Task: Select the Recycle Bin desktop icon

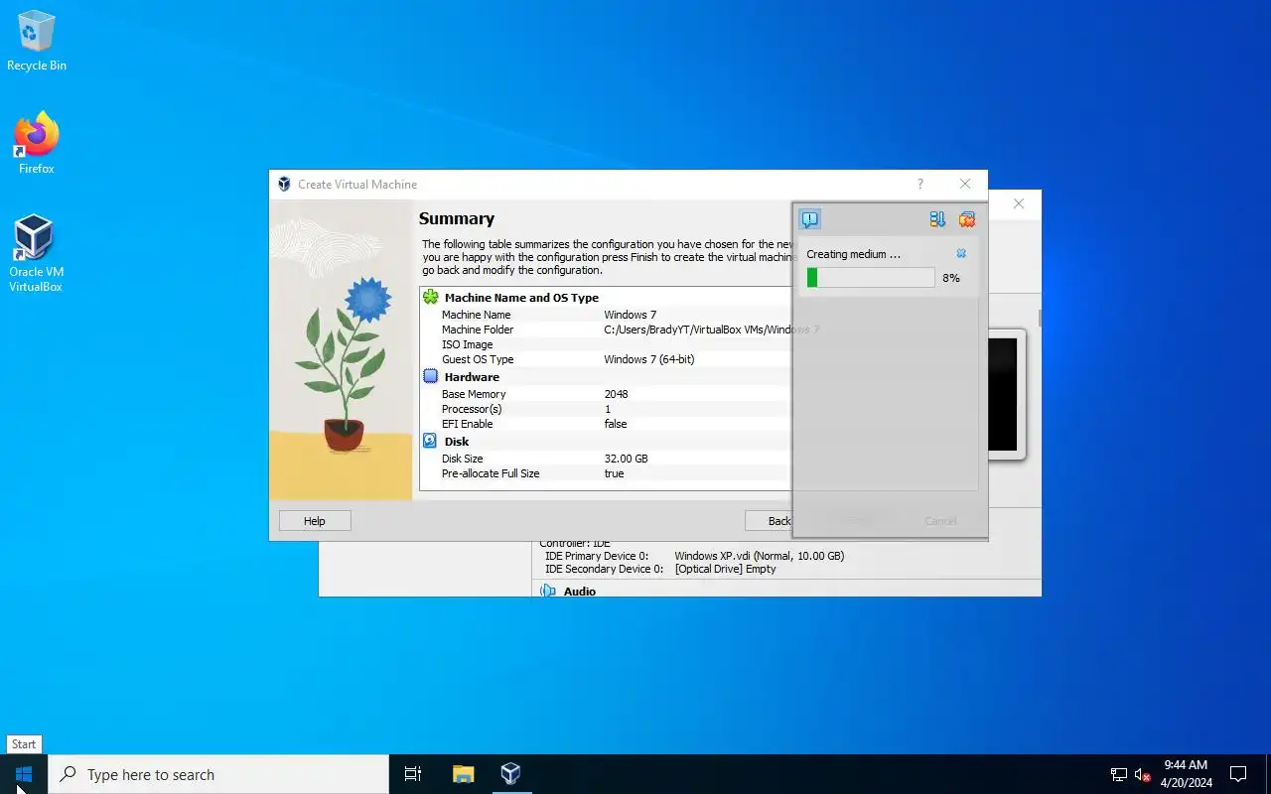Action: pos(37,41)
